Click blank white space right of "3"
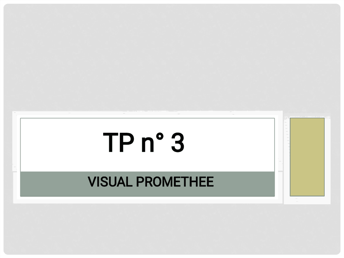344x258 pixels. point(230,145)
